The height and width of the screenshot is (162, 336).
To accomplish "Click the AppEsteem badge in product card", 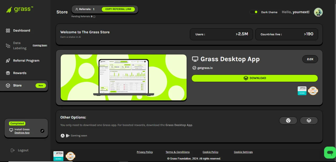I will point(313,91).
